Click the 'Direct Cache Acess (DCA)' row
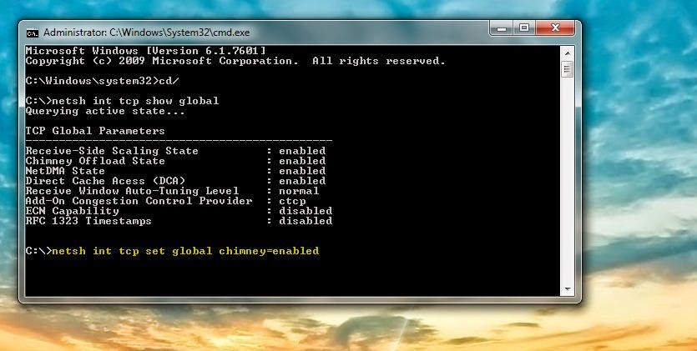Image resolution: width=697 pixels, height=351 pixels. point(175,181)
